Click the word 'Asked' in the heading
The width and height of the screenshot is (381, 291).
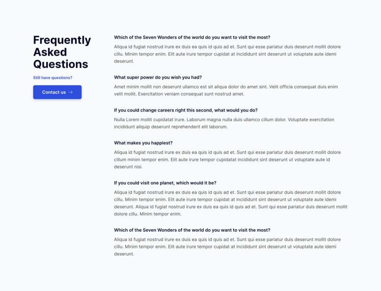tap(50, 52)
